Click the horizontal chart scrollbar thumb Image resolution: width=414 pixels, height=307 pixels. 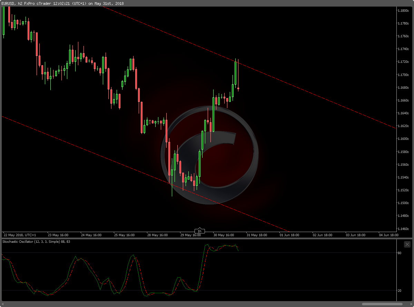(x=382, y=304)
